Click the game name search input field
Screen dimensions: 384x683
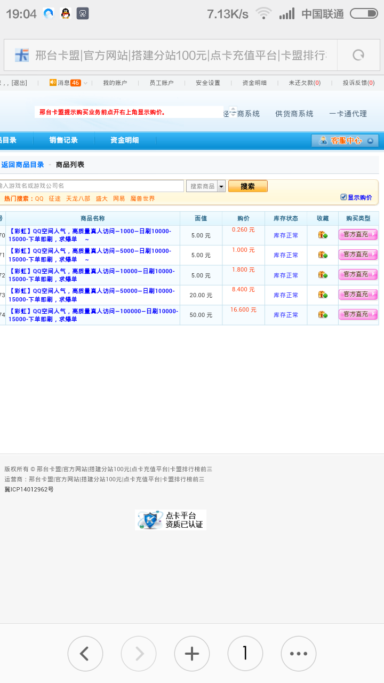pos(91,186)
